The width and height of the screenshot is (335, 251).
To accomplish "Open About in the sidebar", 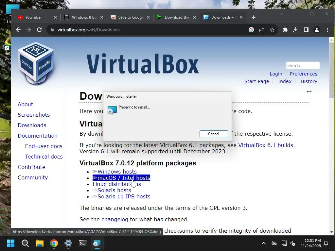I will [25, 104].
